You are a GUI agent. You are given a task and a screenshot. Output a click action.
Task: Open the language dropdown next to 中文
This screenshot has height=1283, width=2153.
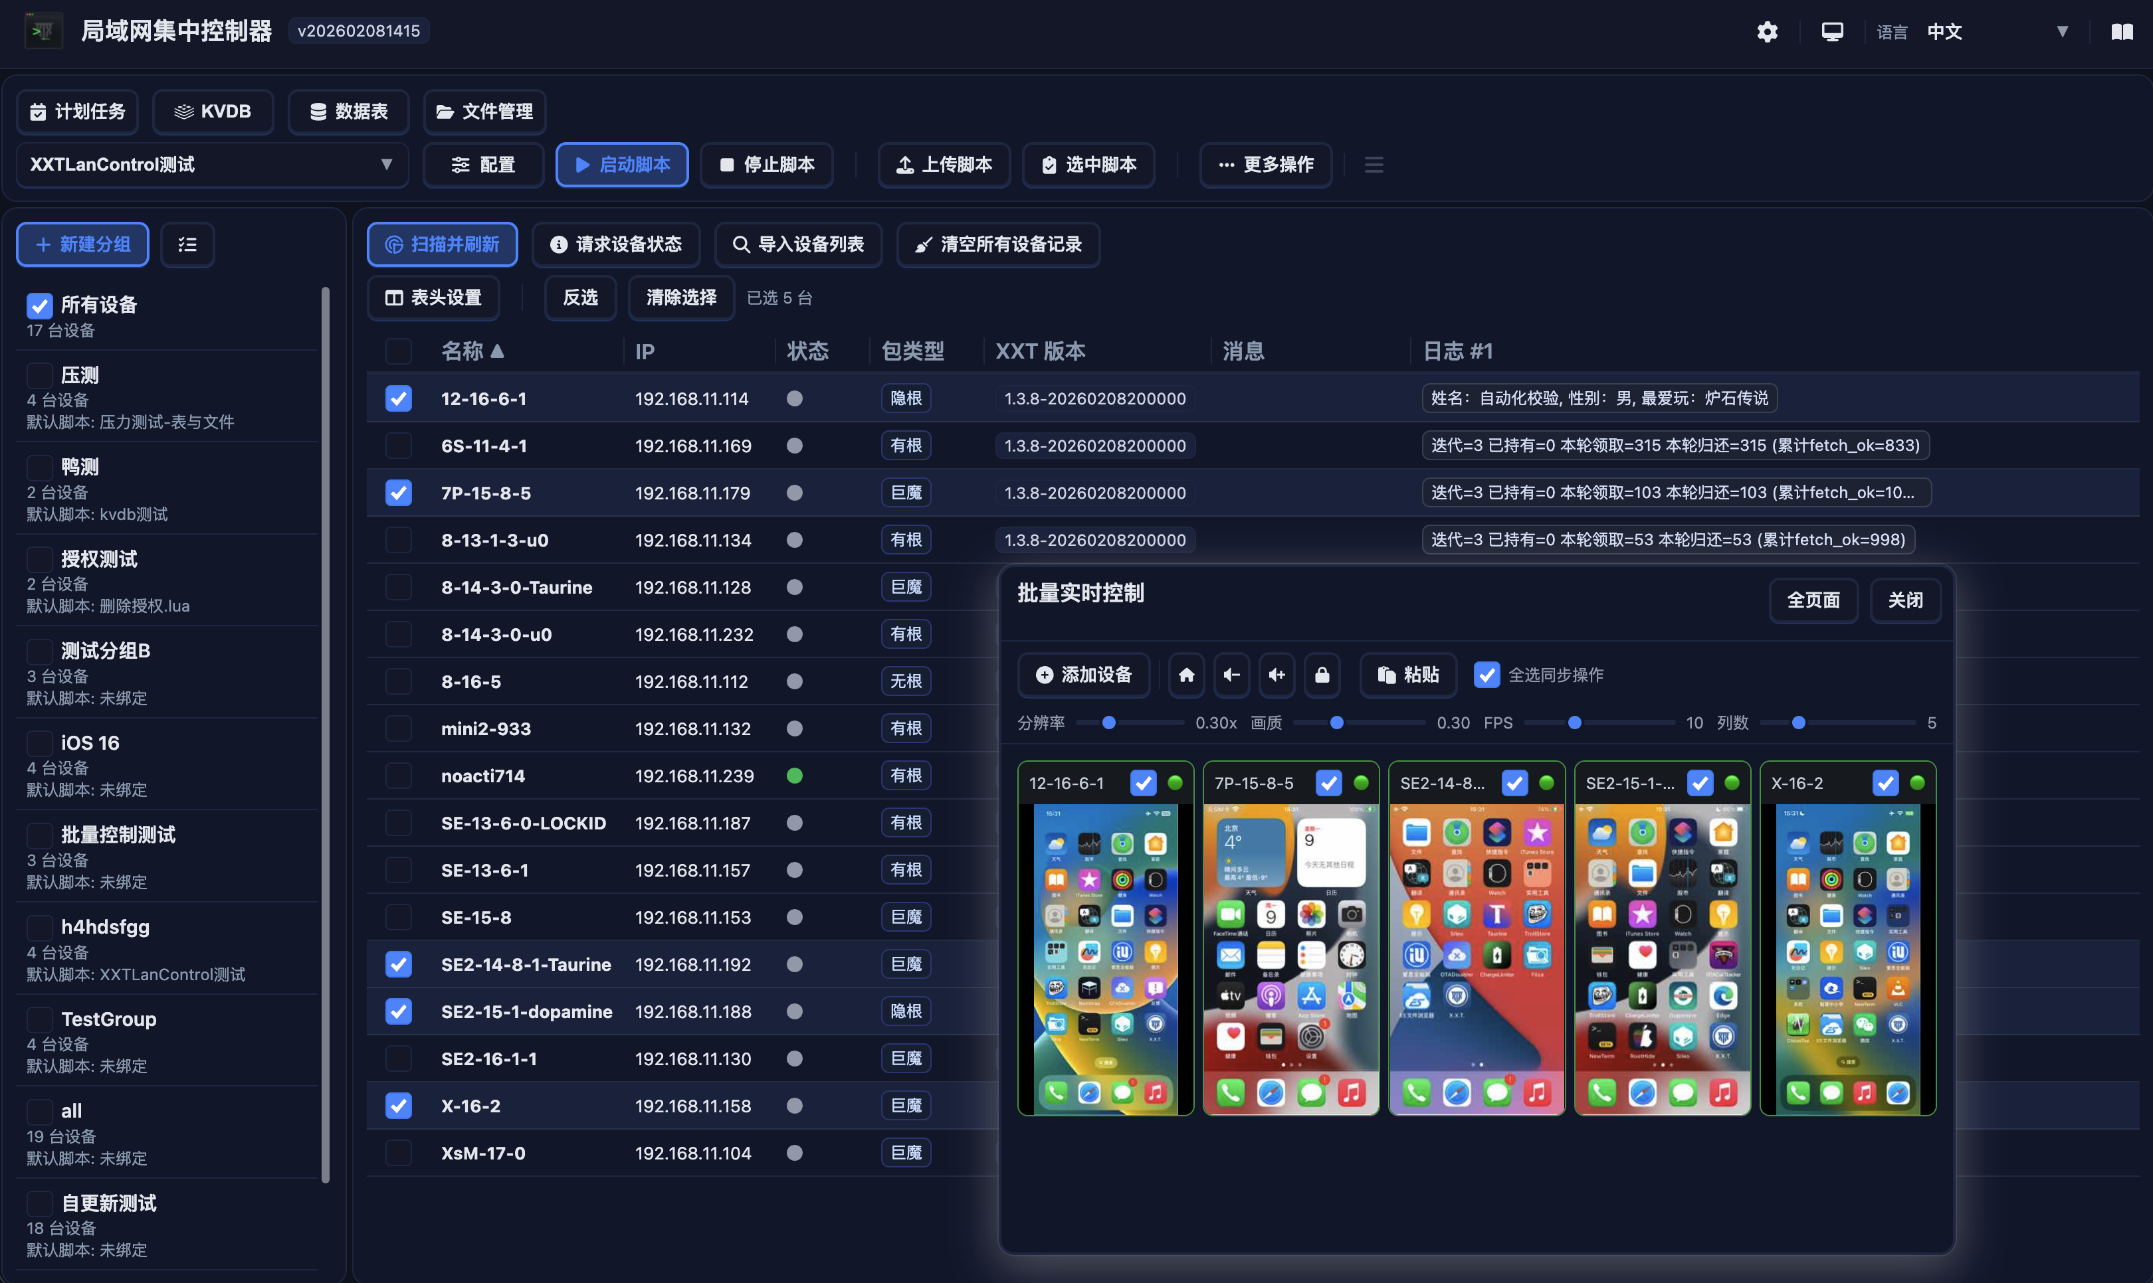click(2062, 31)
